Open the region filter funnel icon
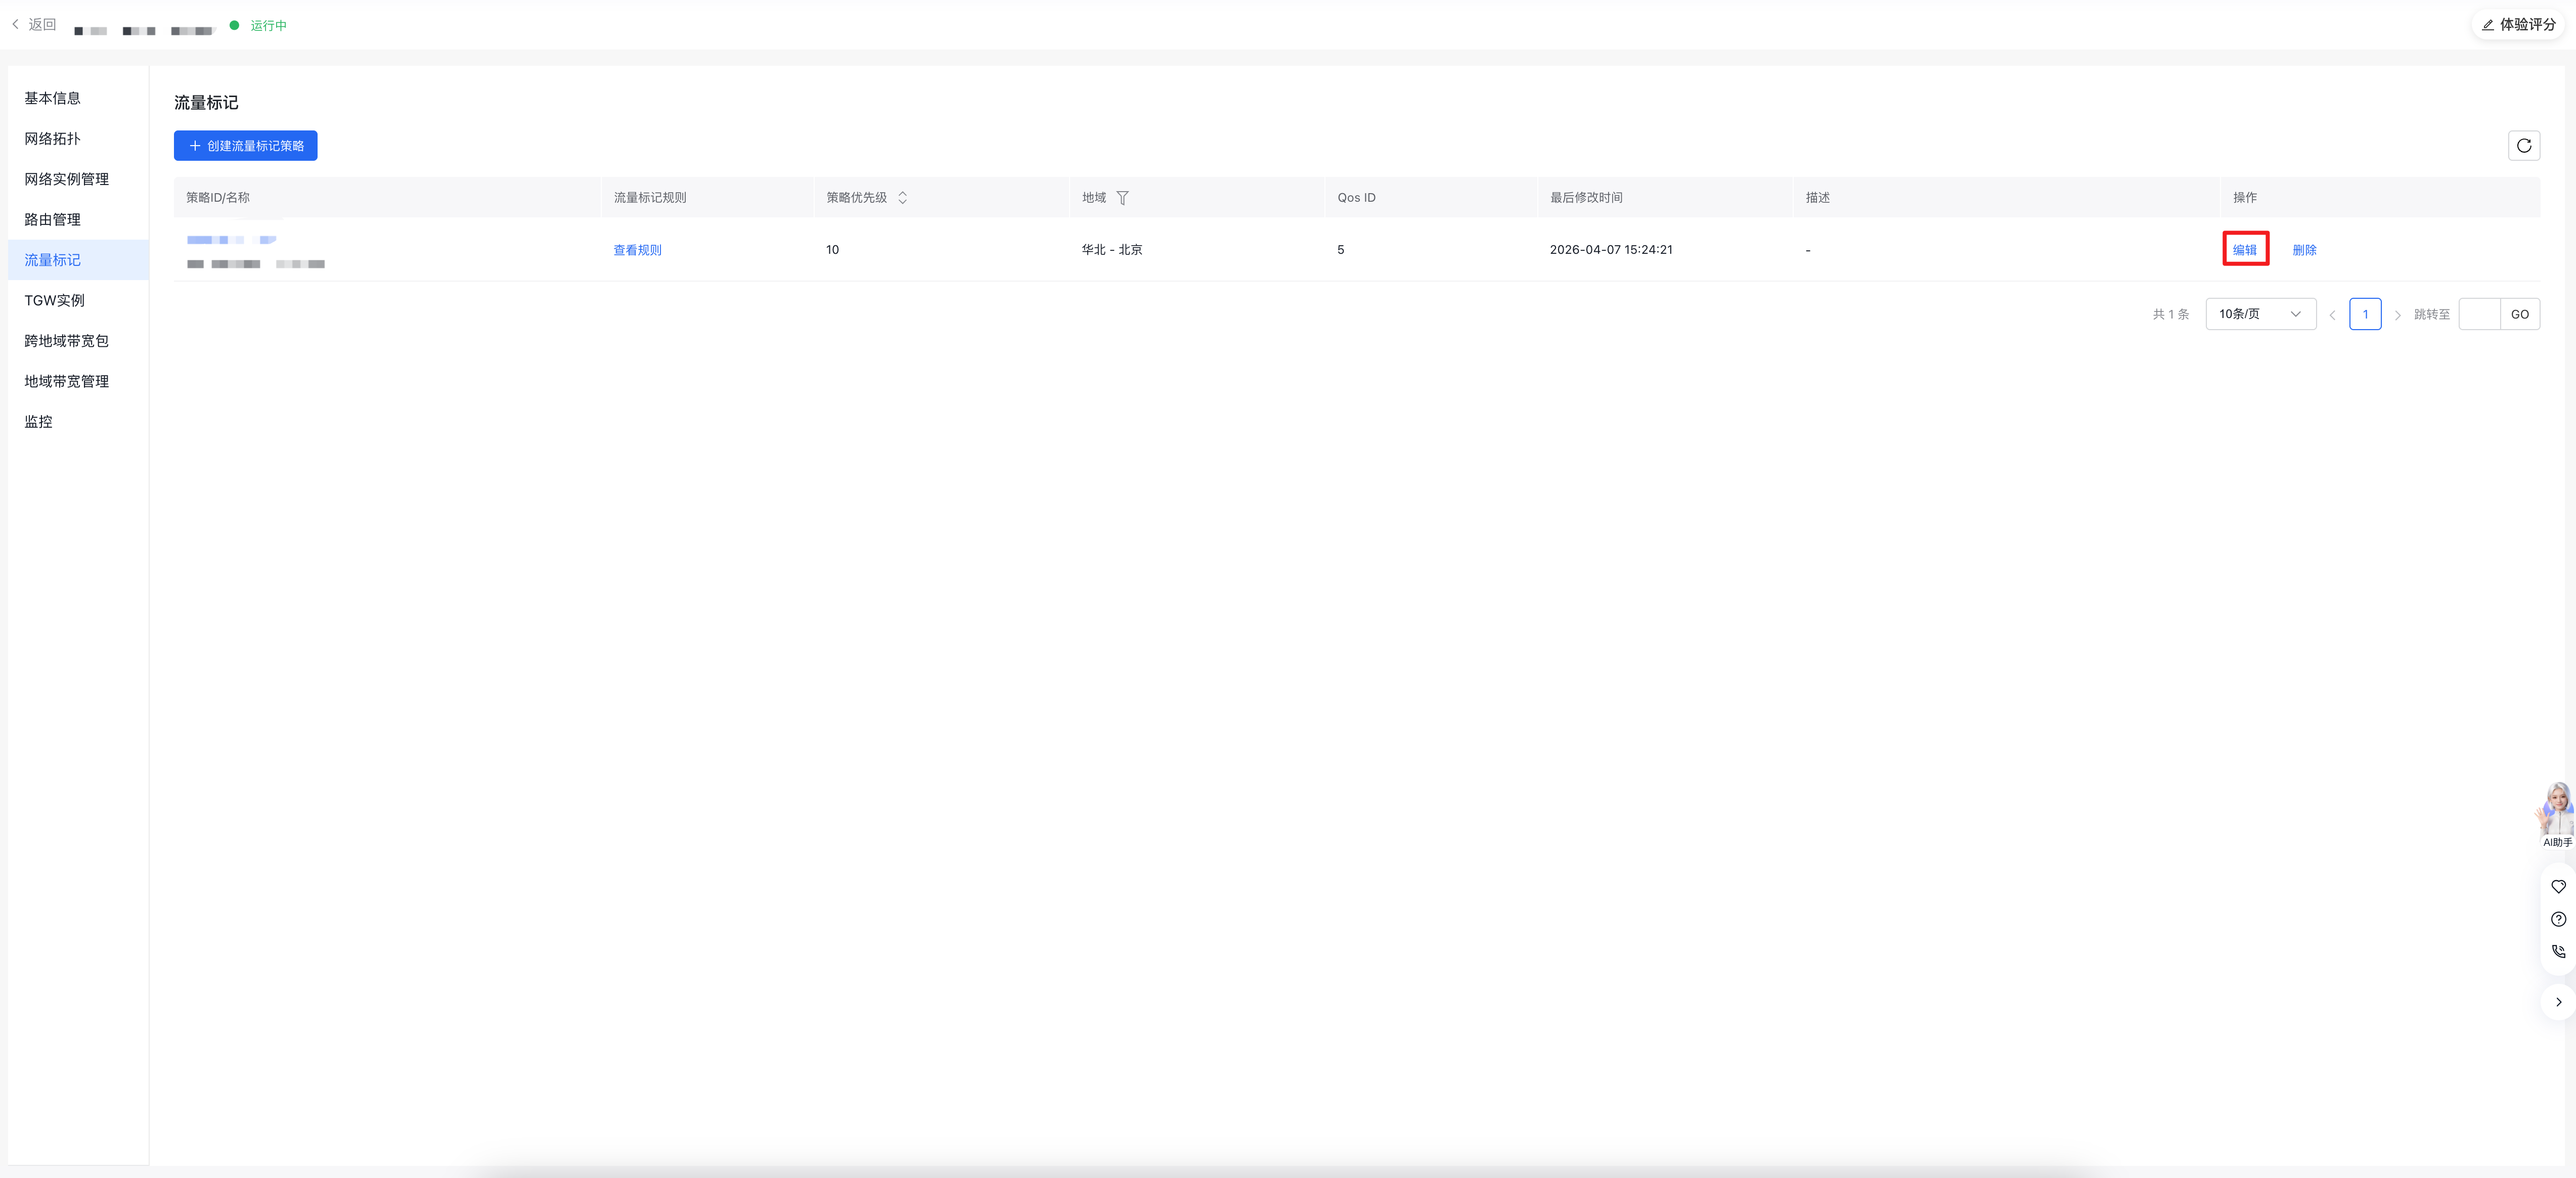Screen dimensions: 2576x1178 pyautogui.click(x=1122, y=198)
